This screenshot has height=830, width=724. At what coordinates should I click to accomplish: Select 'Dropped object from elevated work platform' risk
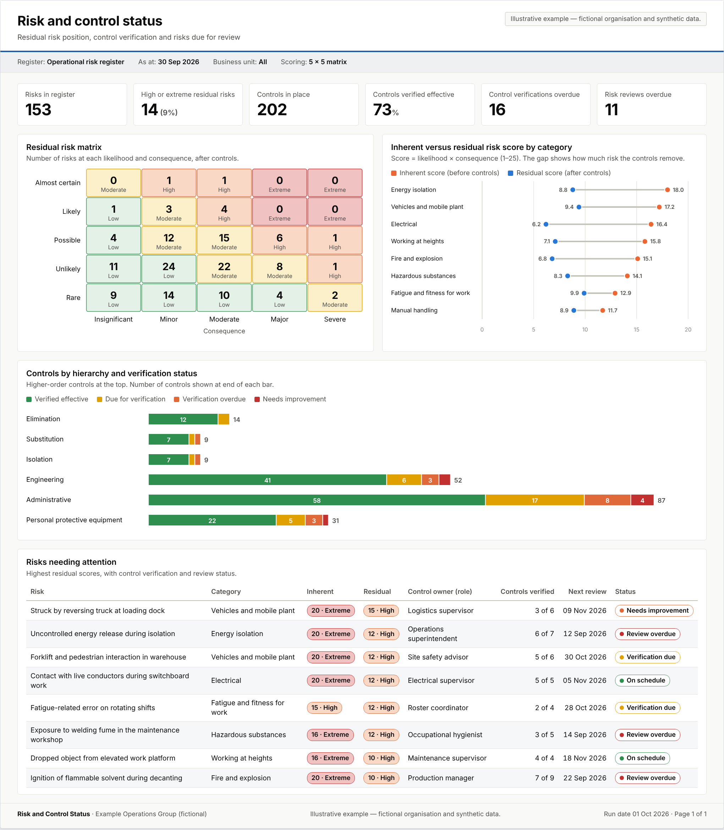tap(103, 758)
